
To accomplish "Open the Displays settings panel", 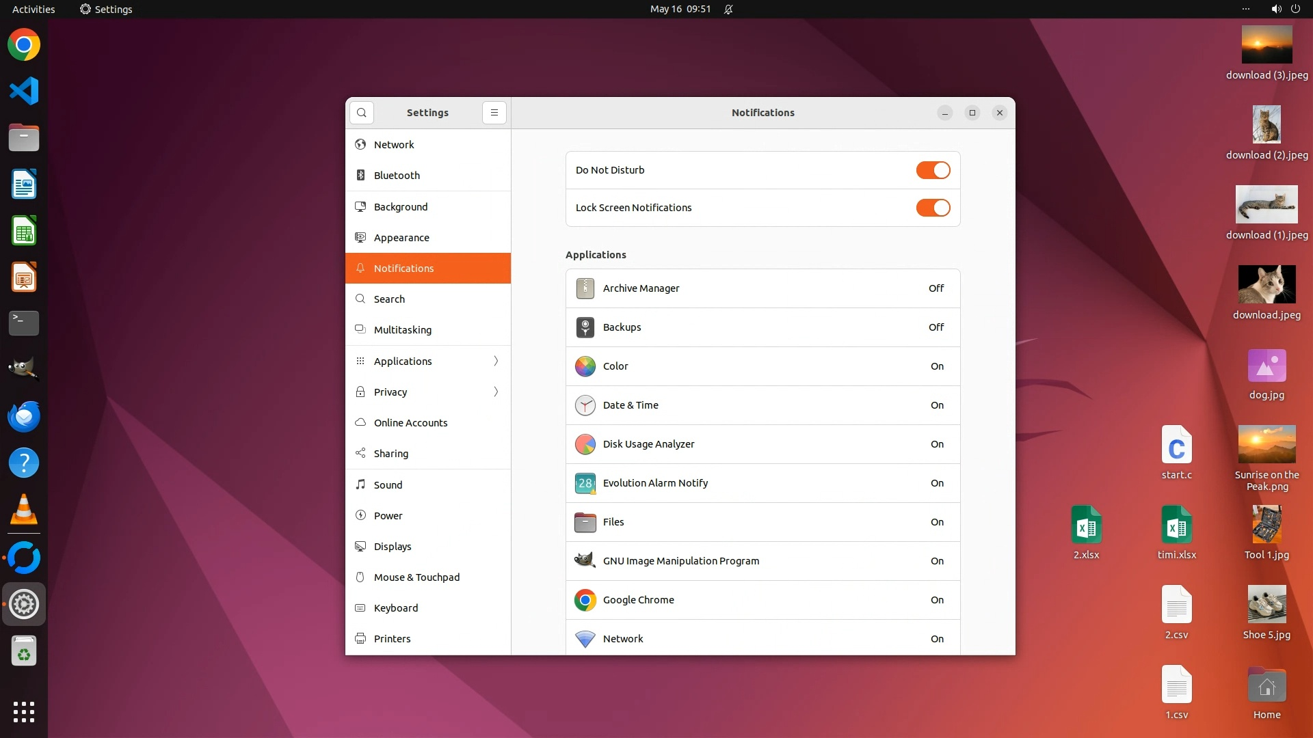I will pos(393,547).
